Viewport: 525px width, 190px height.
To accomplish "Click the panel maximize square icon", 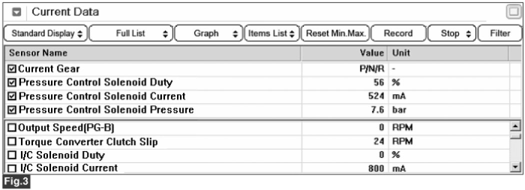I will [513, 12].
